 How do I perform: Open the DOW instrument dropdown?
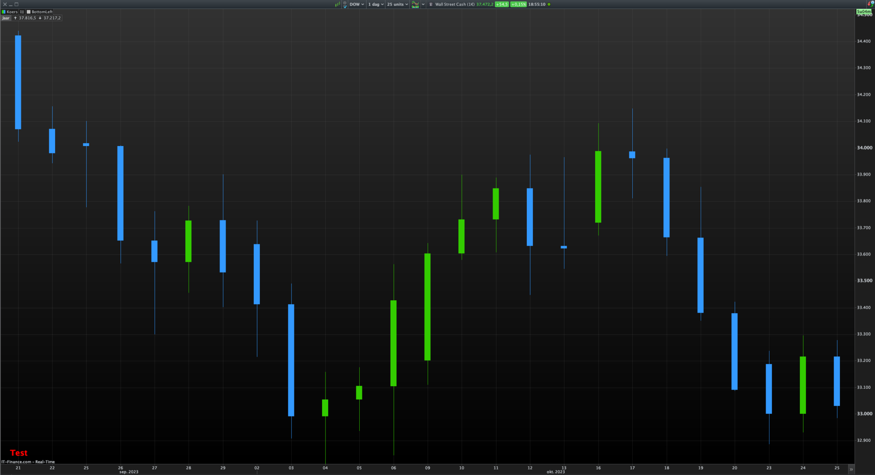(357, 4)
